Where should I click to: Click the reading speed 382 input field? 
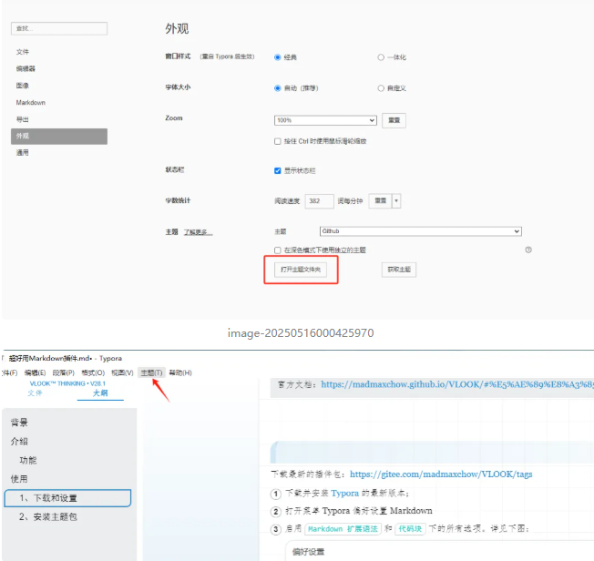319,201
